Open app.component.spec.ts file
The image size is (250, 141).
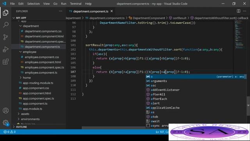pos(38,98)
